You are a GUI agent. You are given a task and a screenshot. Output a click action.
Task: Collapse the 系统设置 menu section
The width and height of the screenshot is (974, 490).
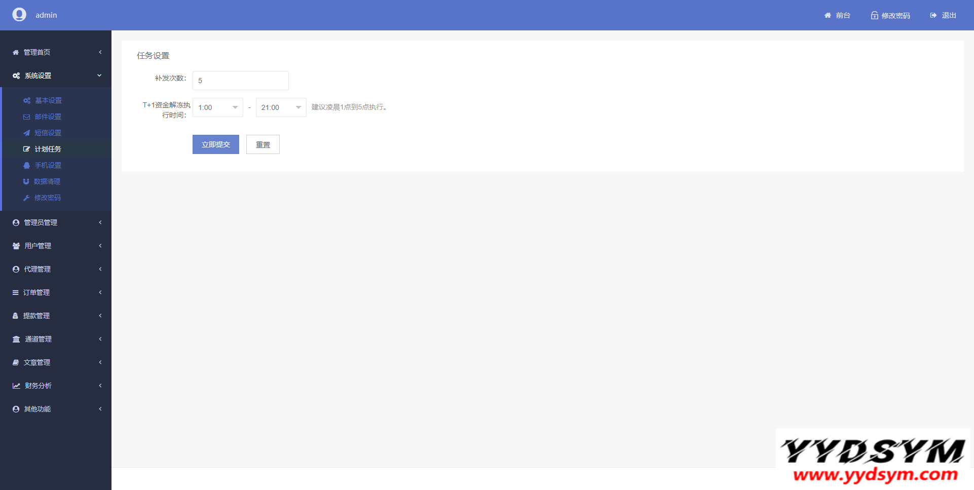pyautogui.click(x=56, y=76)
